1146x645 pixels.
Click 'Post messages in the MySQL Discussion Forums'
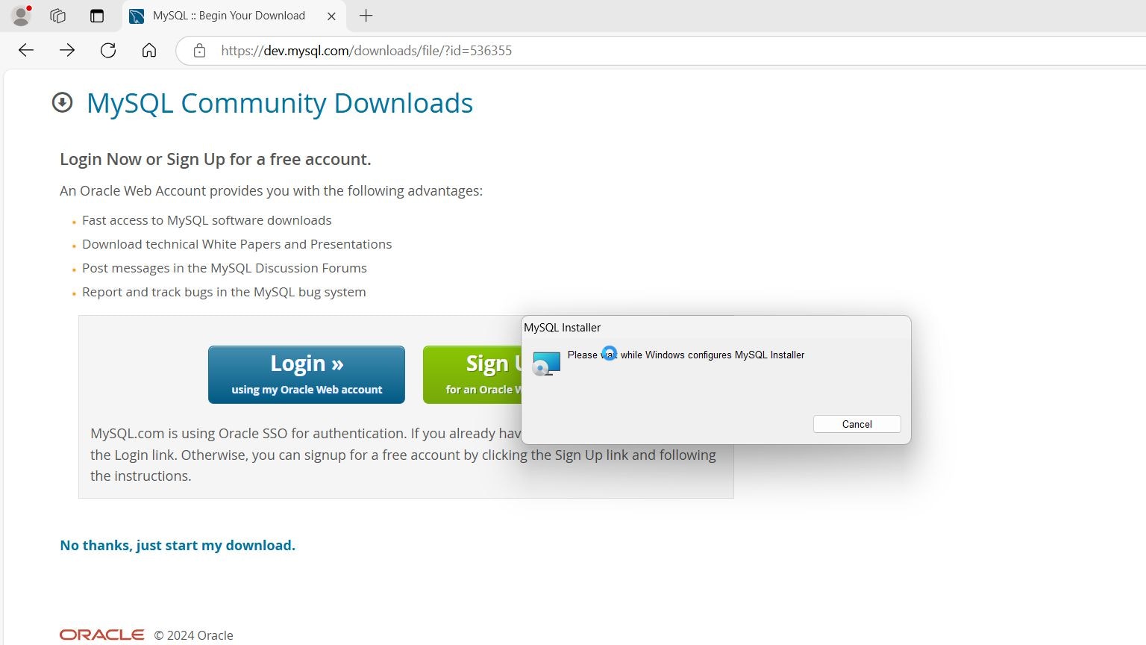coord(225,268)
